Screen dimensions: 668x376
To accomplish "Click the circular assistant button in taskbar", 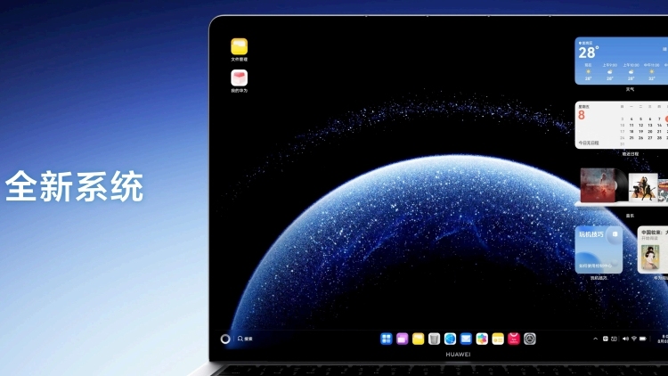I will pos(225,339).
